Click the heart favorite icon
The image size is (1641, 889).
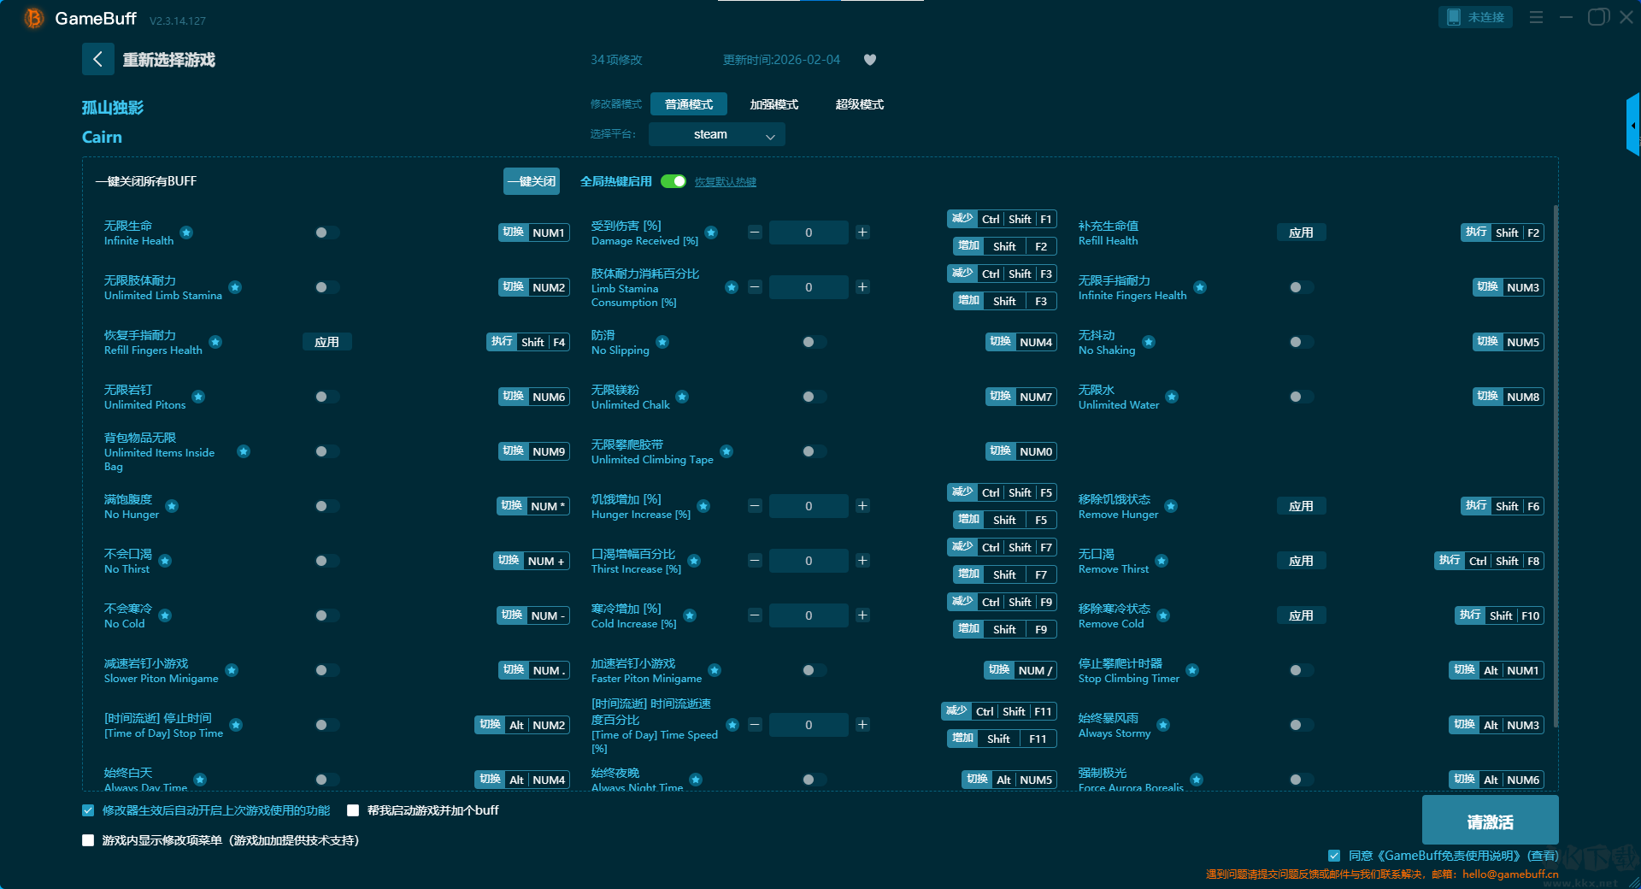[870, 60]
